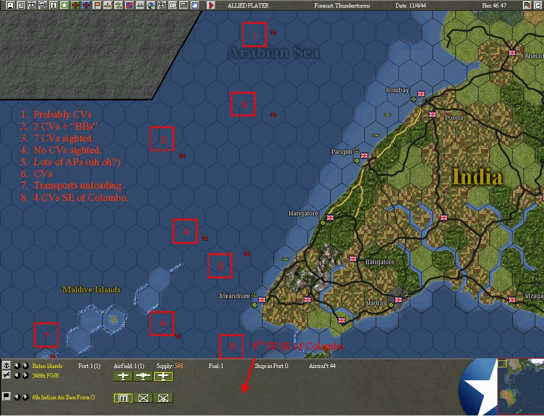This screenshot has width=544, height=416.
Task: Select the first fighter plane unit icon
Action: 123,377
